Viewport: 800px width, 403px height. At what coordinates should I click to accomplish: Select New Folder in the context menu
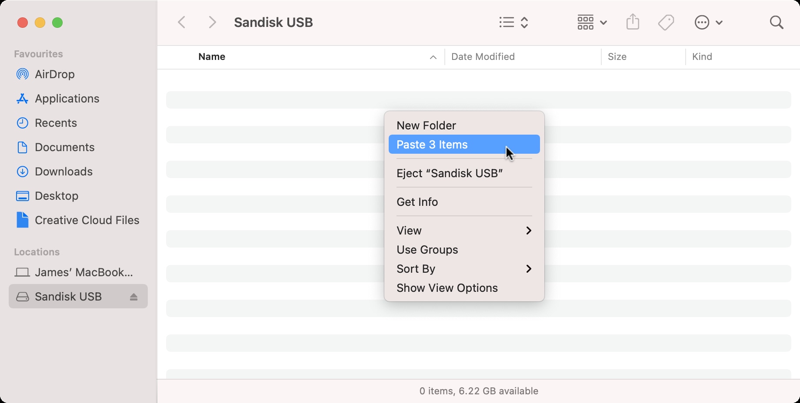pyautogui.click(x=426, y=126)
